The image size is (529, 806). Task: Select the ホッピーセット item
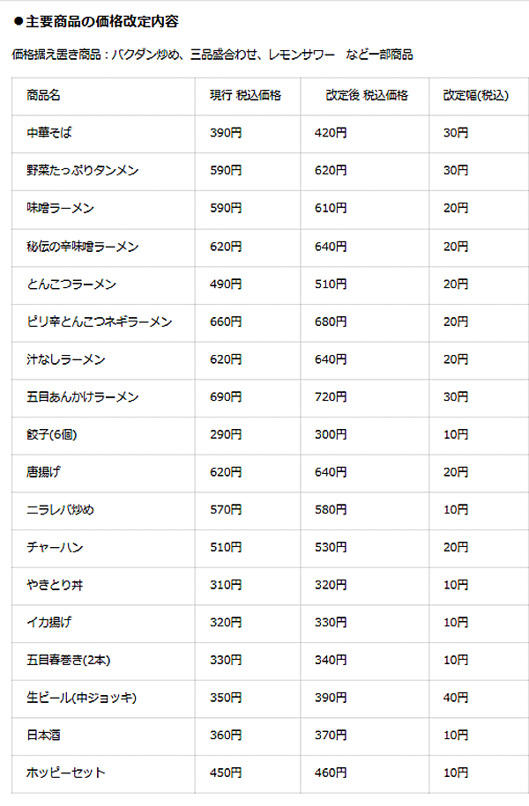[x=66, y=773]
